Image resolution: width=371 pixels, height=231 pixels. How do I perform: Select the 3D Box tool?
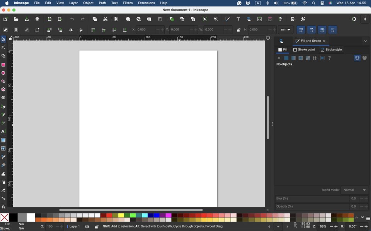pos(3,89)
